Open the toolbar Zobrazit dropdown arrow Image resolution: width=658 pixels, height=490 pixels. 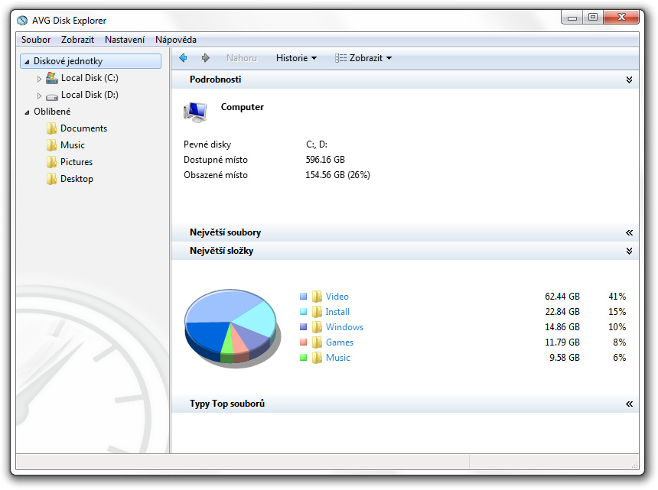(389, 58)
